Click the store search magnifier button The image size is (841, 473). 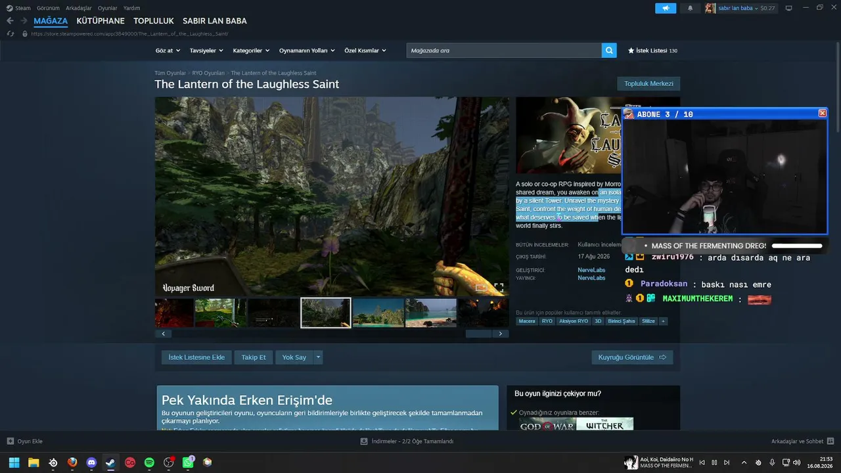(x=609, y=50)
